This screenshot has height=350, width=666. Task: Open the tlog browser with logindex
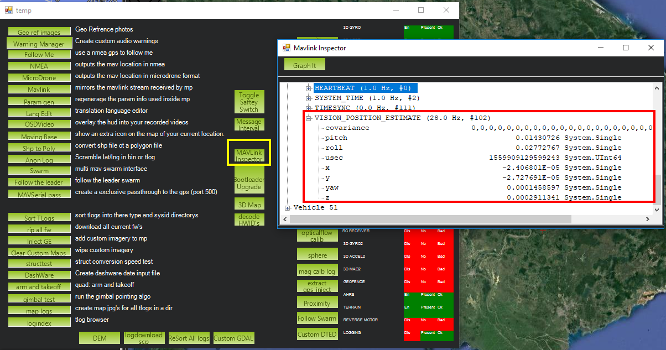pyautogui.click(x=39, y=322)
